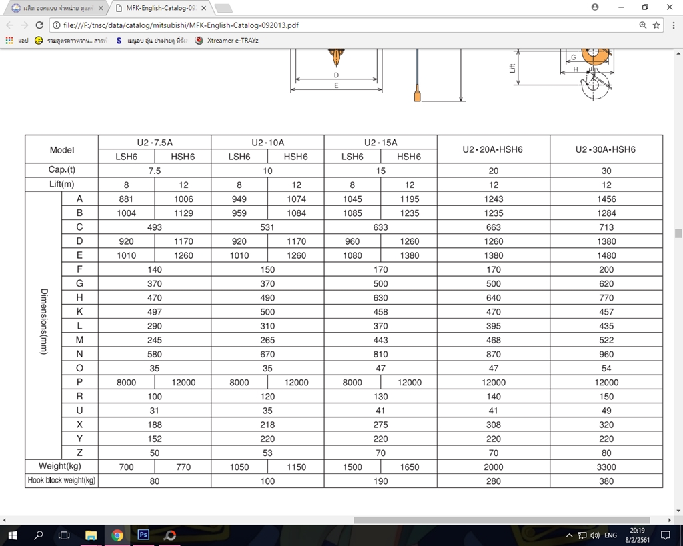This screenshot has height=546, width=683.
Task: Open Chrome's three-dot menu
Action: click(x=674, y=25)
